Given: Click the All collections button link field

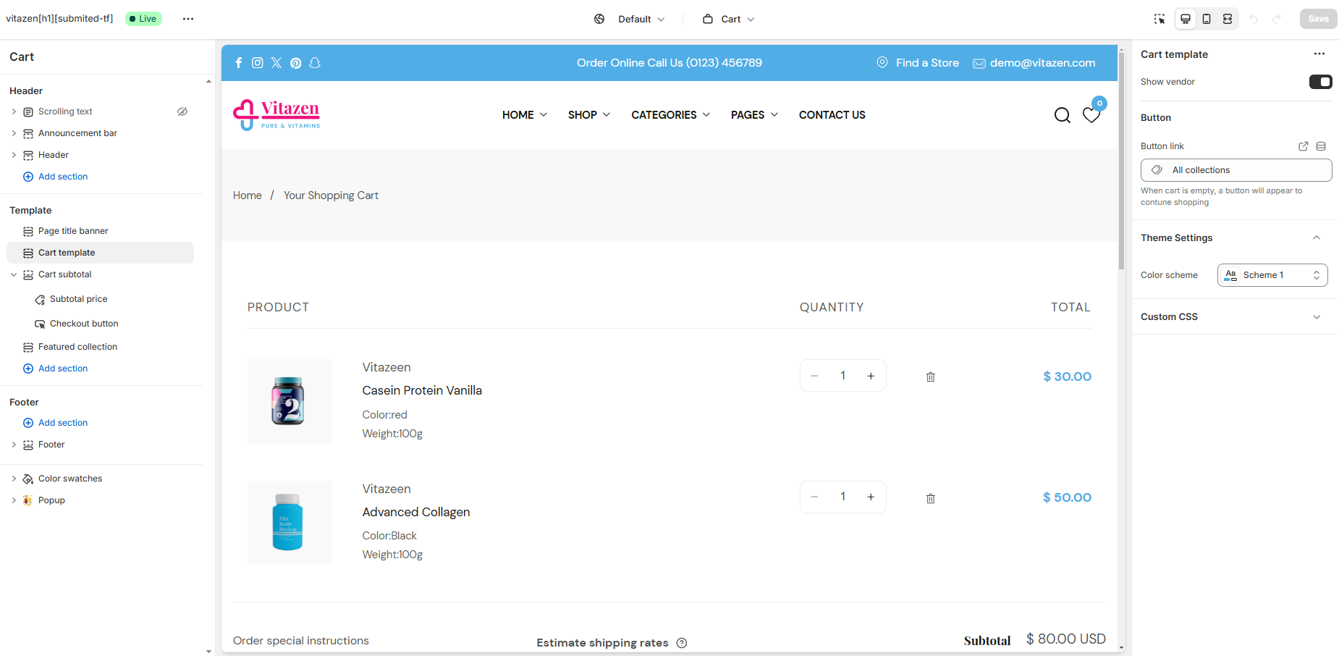Looking at the screenshot, I should (1236, 170).
